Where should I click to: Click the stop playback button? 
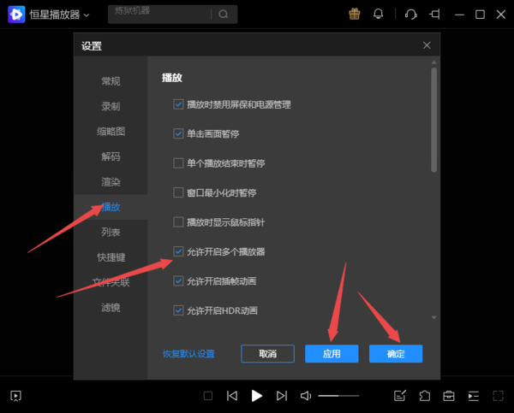(x=208, y=396)
